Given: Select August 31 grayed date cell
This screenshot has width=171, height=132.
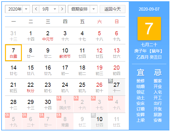Looking at the screenshot, I should point(13,36).
